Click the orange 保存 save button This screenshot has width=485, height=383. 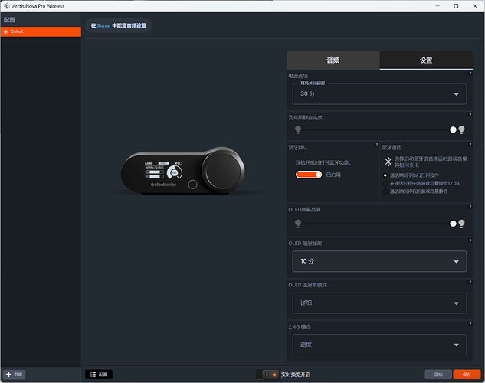[467, 375]
